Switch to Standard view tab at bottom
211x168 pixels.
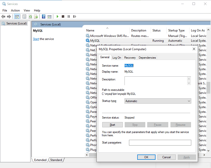click(56, 160)
